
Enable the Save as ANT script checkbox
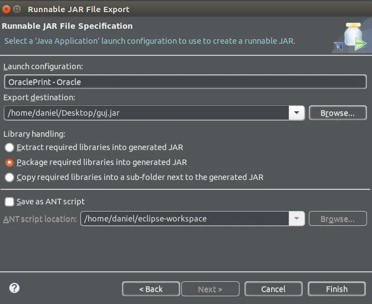pos(9,202)
